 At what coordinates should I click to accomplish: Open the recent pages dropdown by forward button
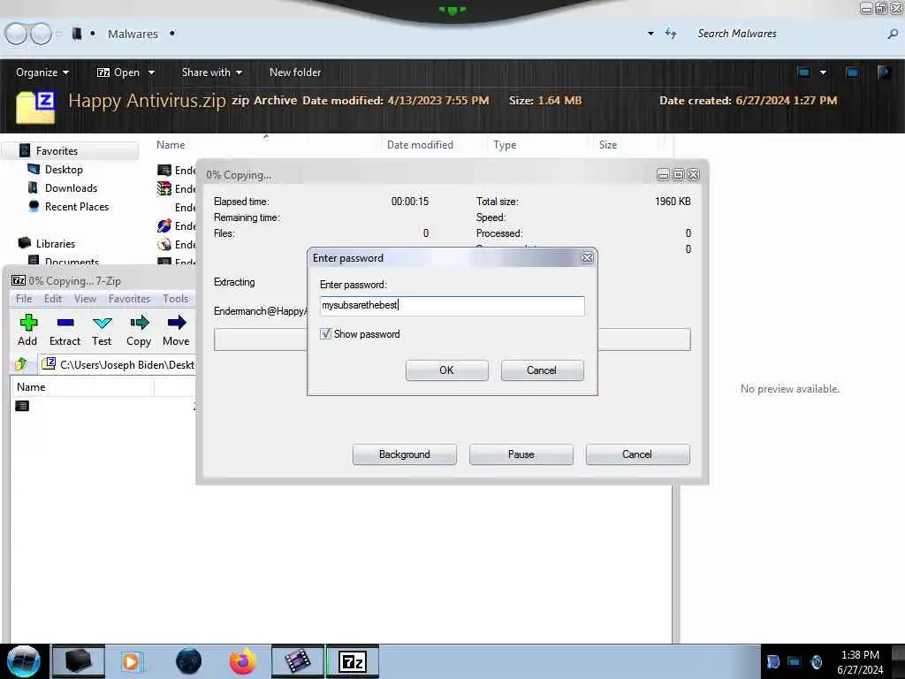58,34
